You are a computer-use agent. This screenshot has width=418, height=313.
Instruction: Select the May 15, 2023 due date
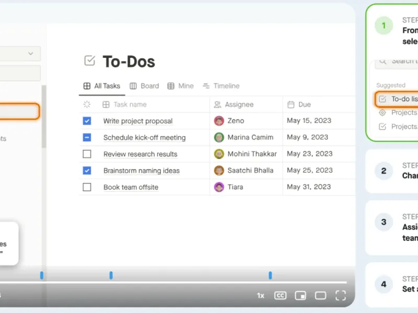[x=309, y=121]
